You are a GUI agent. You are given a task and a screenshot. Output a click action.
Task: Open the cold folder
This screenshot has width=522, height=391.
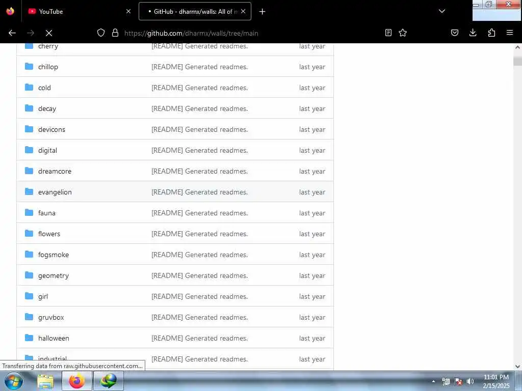click(x=45, y=88)
